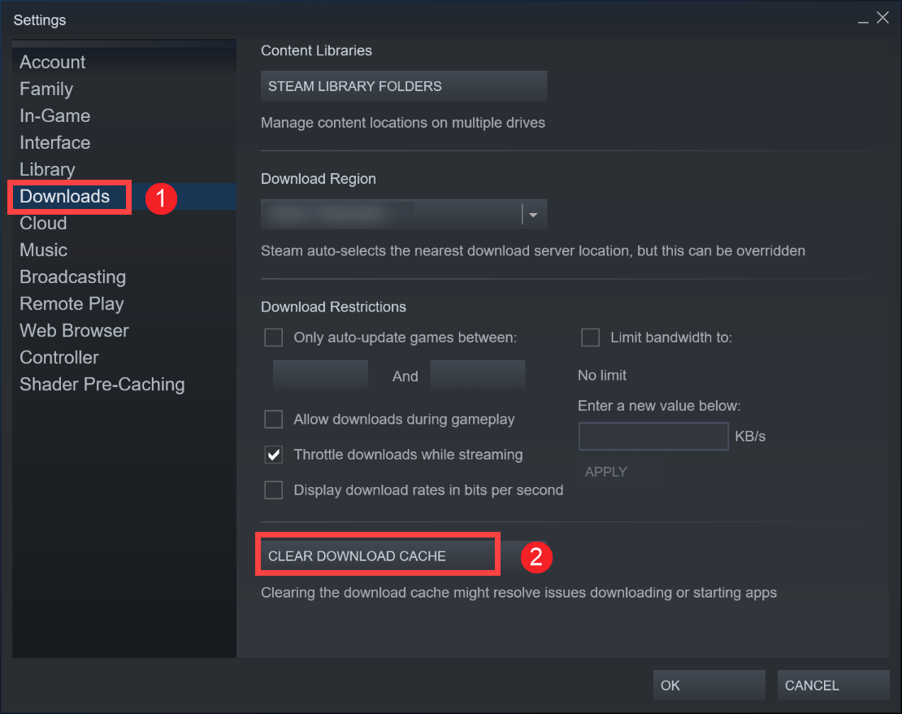This screenshot has height=714, width=902.
Task: Click the Steam Library Folders button
Action: point(404,86)
